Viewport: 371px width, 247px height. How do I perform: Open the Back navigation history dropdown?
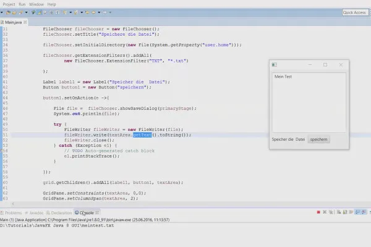(x=99, y=12)
